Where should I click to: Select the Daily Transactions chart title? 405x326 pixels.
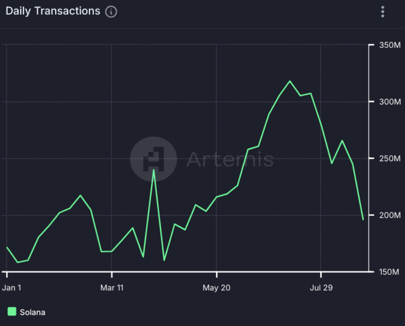53,11
